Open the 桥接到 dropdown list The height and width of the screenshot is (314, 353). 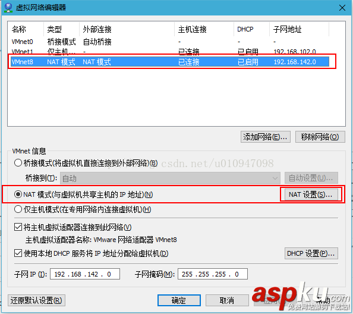click(x=170, y=178)
